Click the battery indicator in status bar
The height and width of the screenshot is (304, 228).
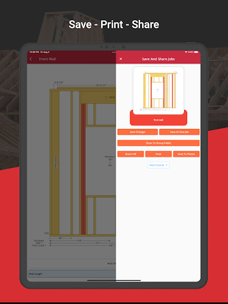[196, 52]
